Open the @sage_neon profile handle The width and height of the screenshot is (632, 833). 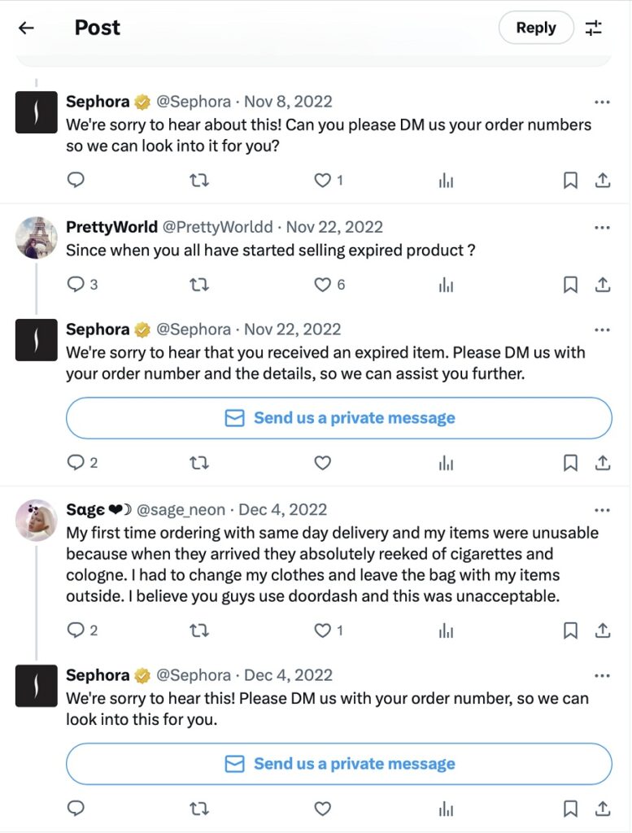click(178, 510)
